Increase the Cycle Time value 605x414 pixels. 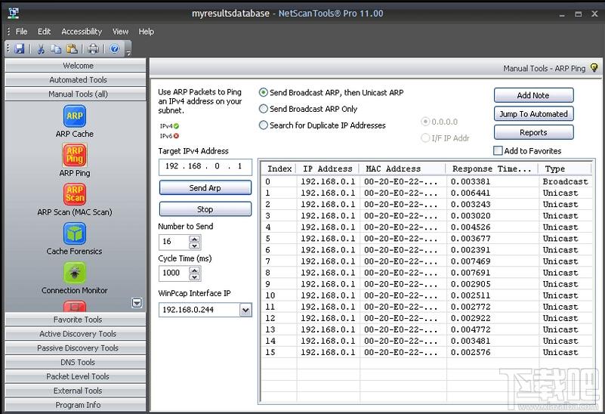(194, 270)
